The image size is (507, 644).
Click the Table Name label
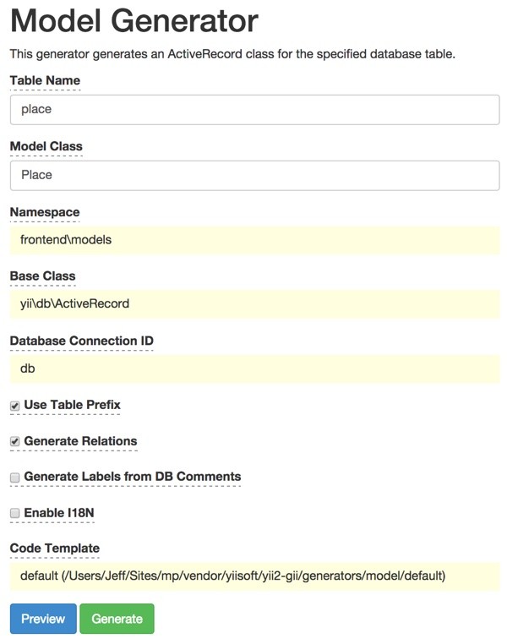pyautogui.click(x=45, y=80)
